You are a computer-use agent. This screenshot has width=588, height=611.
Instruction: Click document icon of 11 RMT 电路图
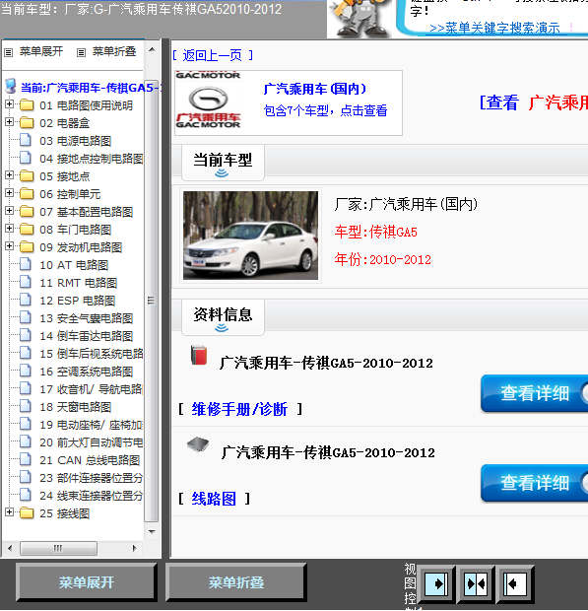[26, 282]
